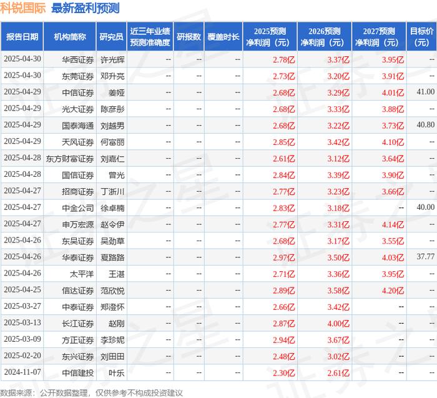Select the 报告日期 column header
437x398 pixels.
pos(22,37)
